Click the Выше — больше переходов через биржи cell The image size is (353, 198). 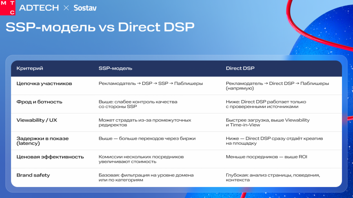click(x=147, y=139)
